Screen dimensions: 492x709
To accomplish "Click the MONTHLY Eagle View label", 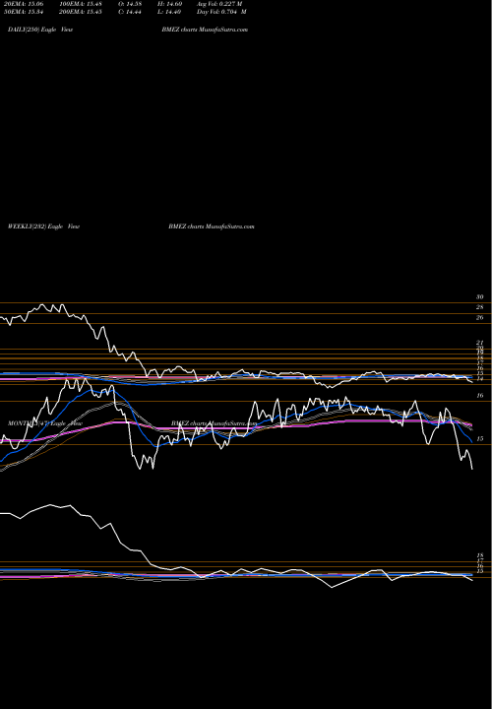I will 45,423.
